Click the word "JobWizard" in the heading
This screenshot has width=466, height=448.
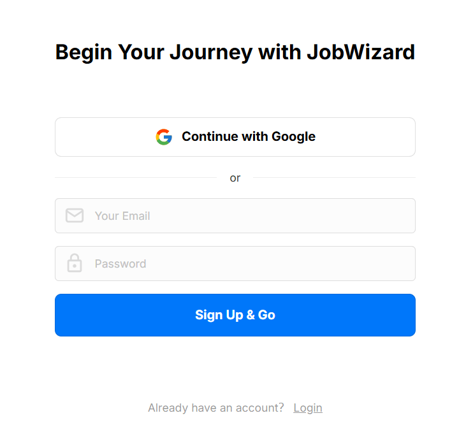361,52
